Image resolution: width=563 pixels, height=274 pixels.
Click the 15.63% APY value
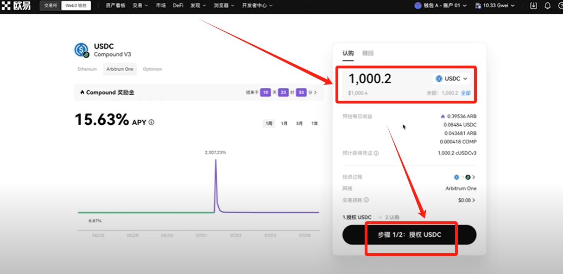coord(102,120)
